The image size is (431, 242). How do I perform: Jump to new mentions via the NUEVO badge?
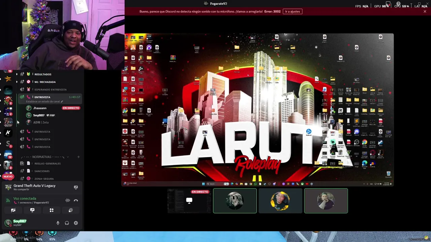[8, 176]
